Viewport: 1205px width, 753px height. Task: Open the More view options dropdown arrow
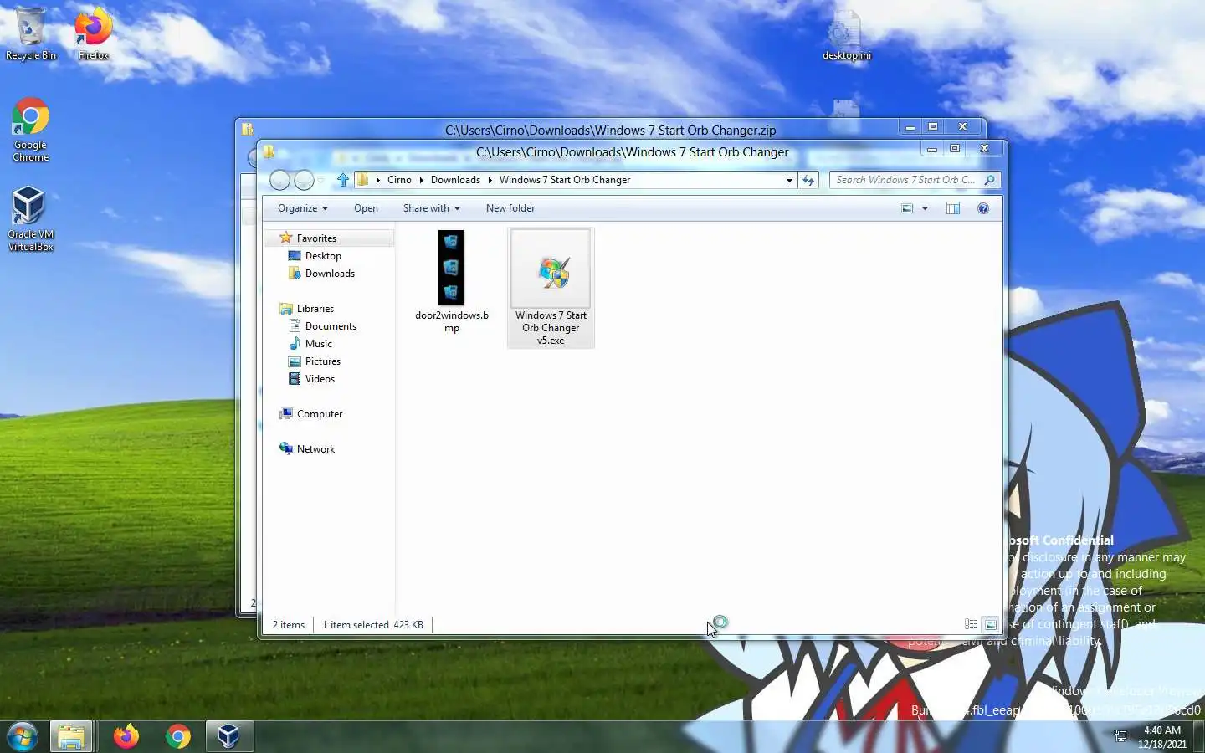click(x=925, y=208)
